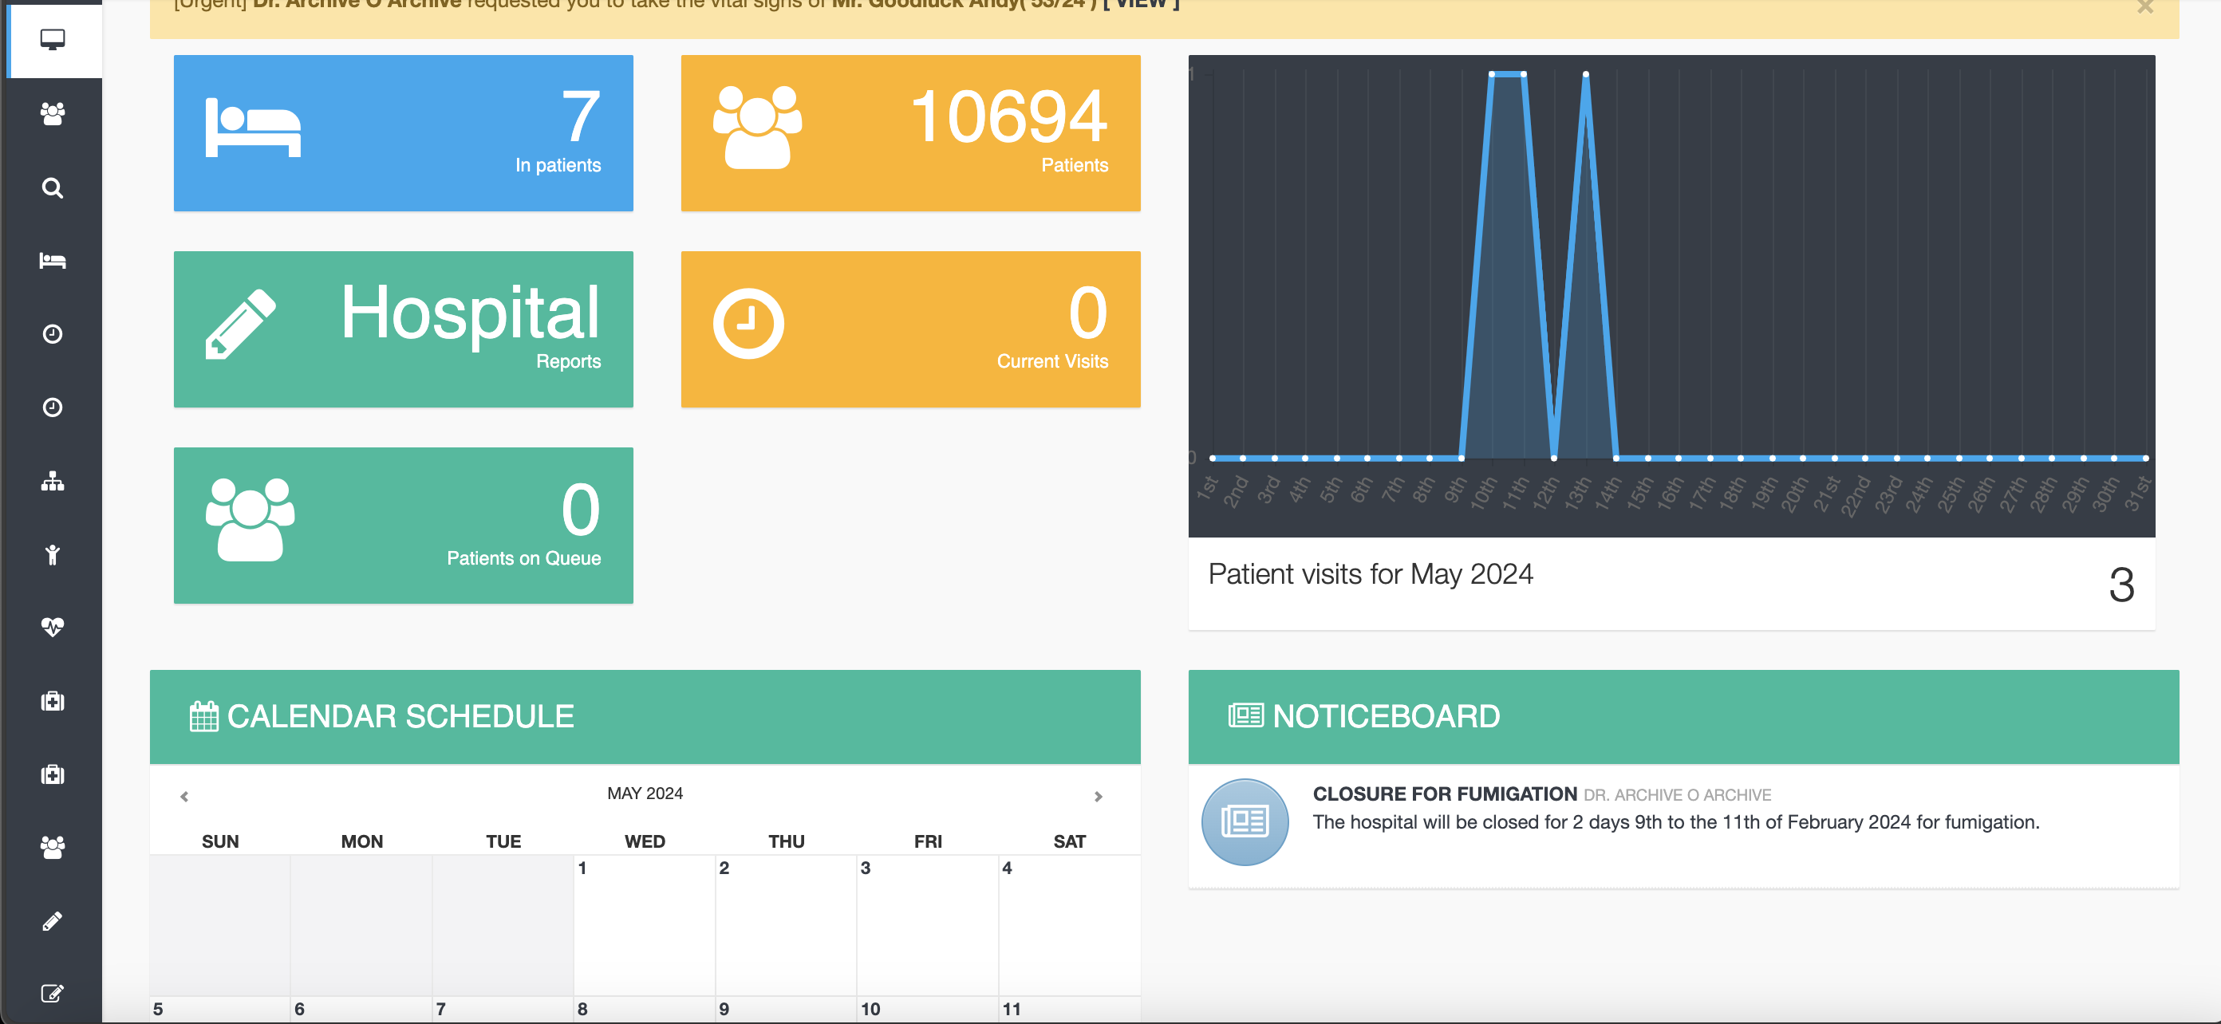
Task: Click the pencil icon in sidebar
Action: 53,920
